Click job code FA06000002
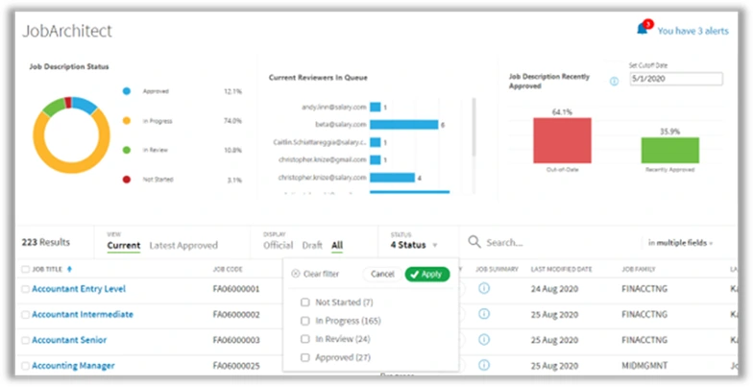This screenshot has height=387, width=753. tap(236, 315)
